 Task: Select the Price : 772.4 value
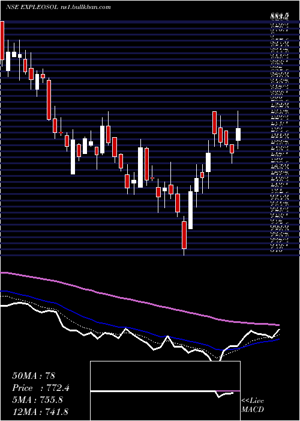pyautogui.click(x=41, y=388)
